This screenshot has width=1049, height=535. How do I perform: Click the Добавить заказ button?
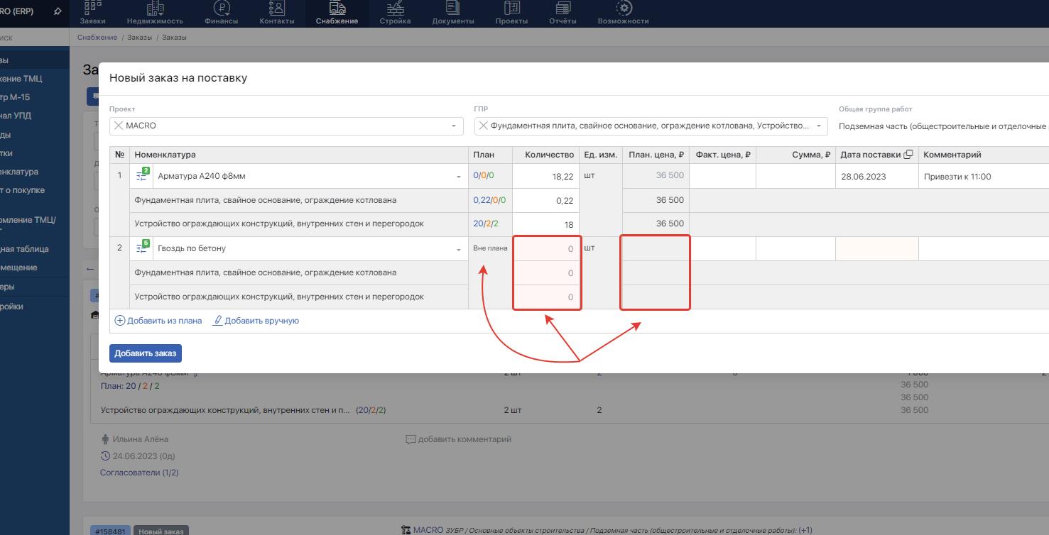146,353
